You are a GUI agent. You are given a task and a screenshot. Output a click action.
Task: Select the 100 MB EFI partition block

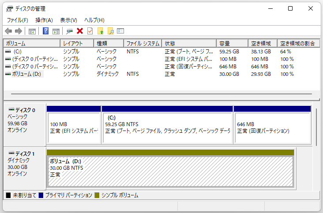74,125
